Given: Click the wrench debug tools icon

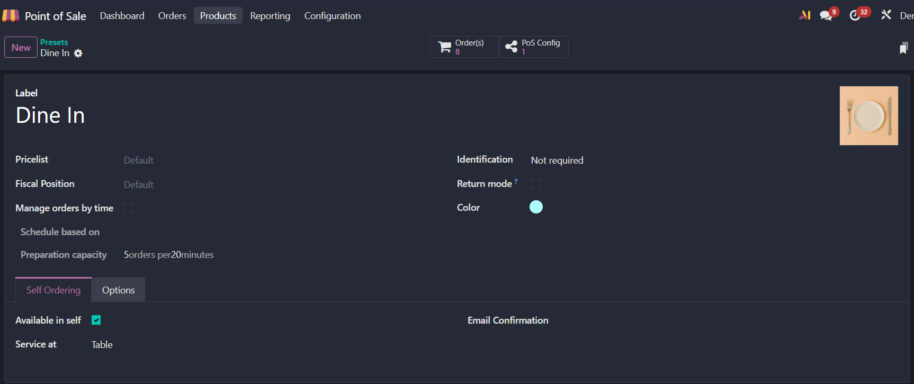Looking at the screenshot, I should pyautogui.click(x=886, y=15).
